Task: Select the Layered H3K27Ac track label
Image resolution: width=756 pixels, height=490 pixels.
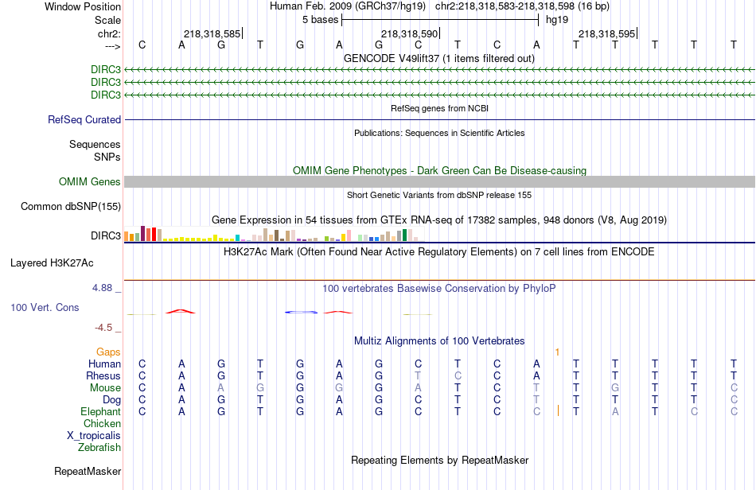Action: [x=52, y=263]
